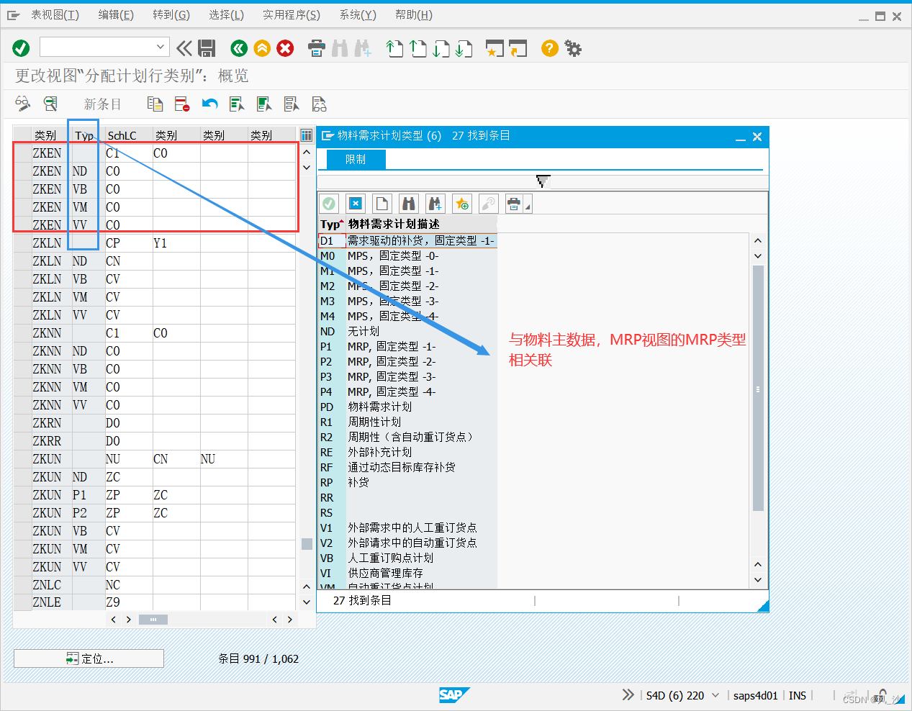Click the 定位... positioning button
This screenshot has width=912, height=711.
point(88,658)
